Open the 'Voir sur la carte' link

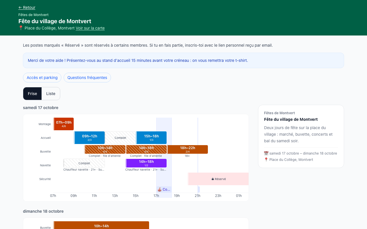[90, 28]
